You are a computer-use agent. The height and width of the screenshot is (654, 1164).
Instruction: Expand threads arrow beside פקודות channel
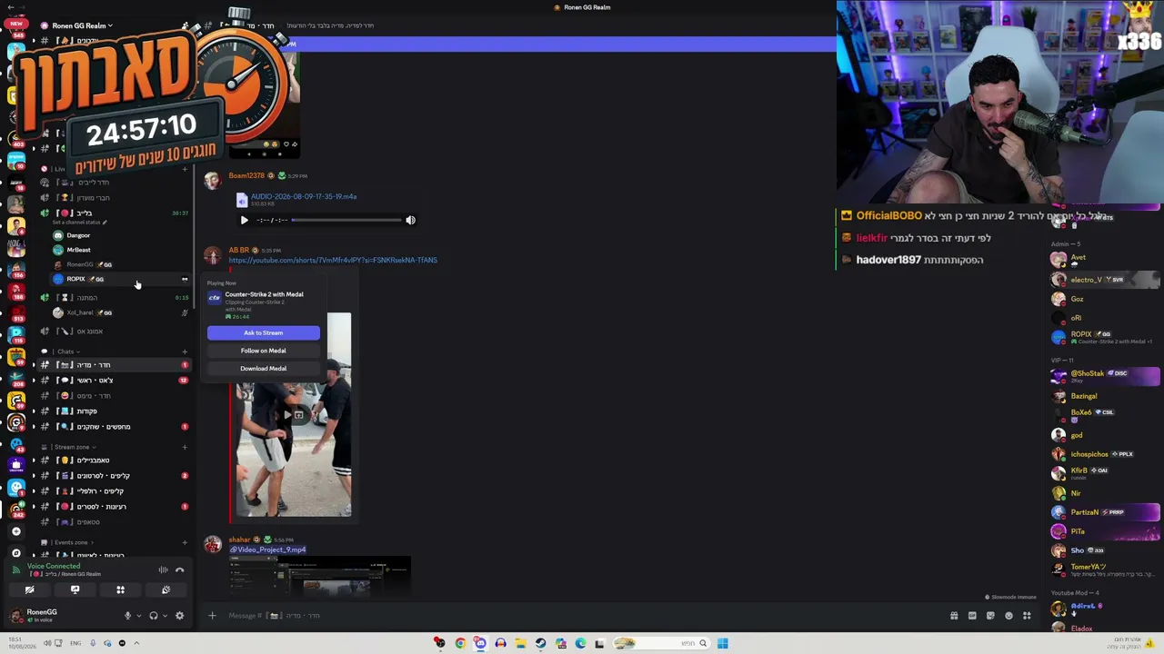tap(34, 411)
